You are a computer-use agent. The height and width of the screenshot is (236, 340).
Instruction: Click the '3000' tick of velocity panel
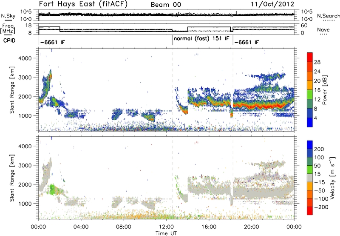point(25,165)
